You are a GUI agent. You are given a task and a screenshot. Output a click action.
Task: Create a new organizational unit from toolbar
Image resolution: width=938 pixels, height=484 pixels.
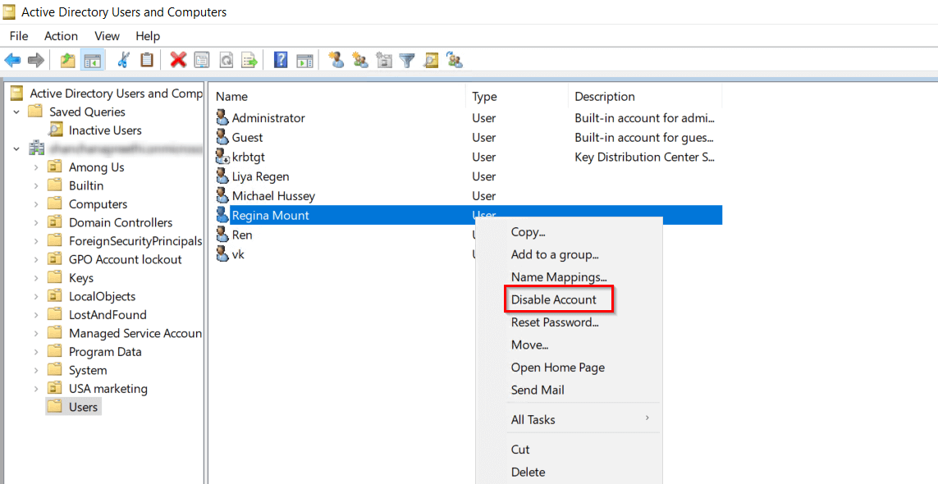382,60
